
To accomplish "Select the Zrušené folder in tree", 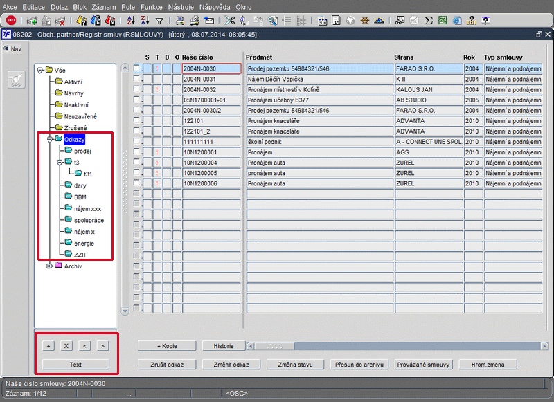I will [x=75, y=128].
